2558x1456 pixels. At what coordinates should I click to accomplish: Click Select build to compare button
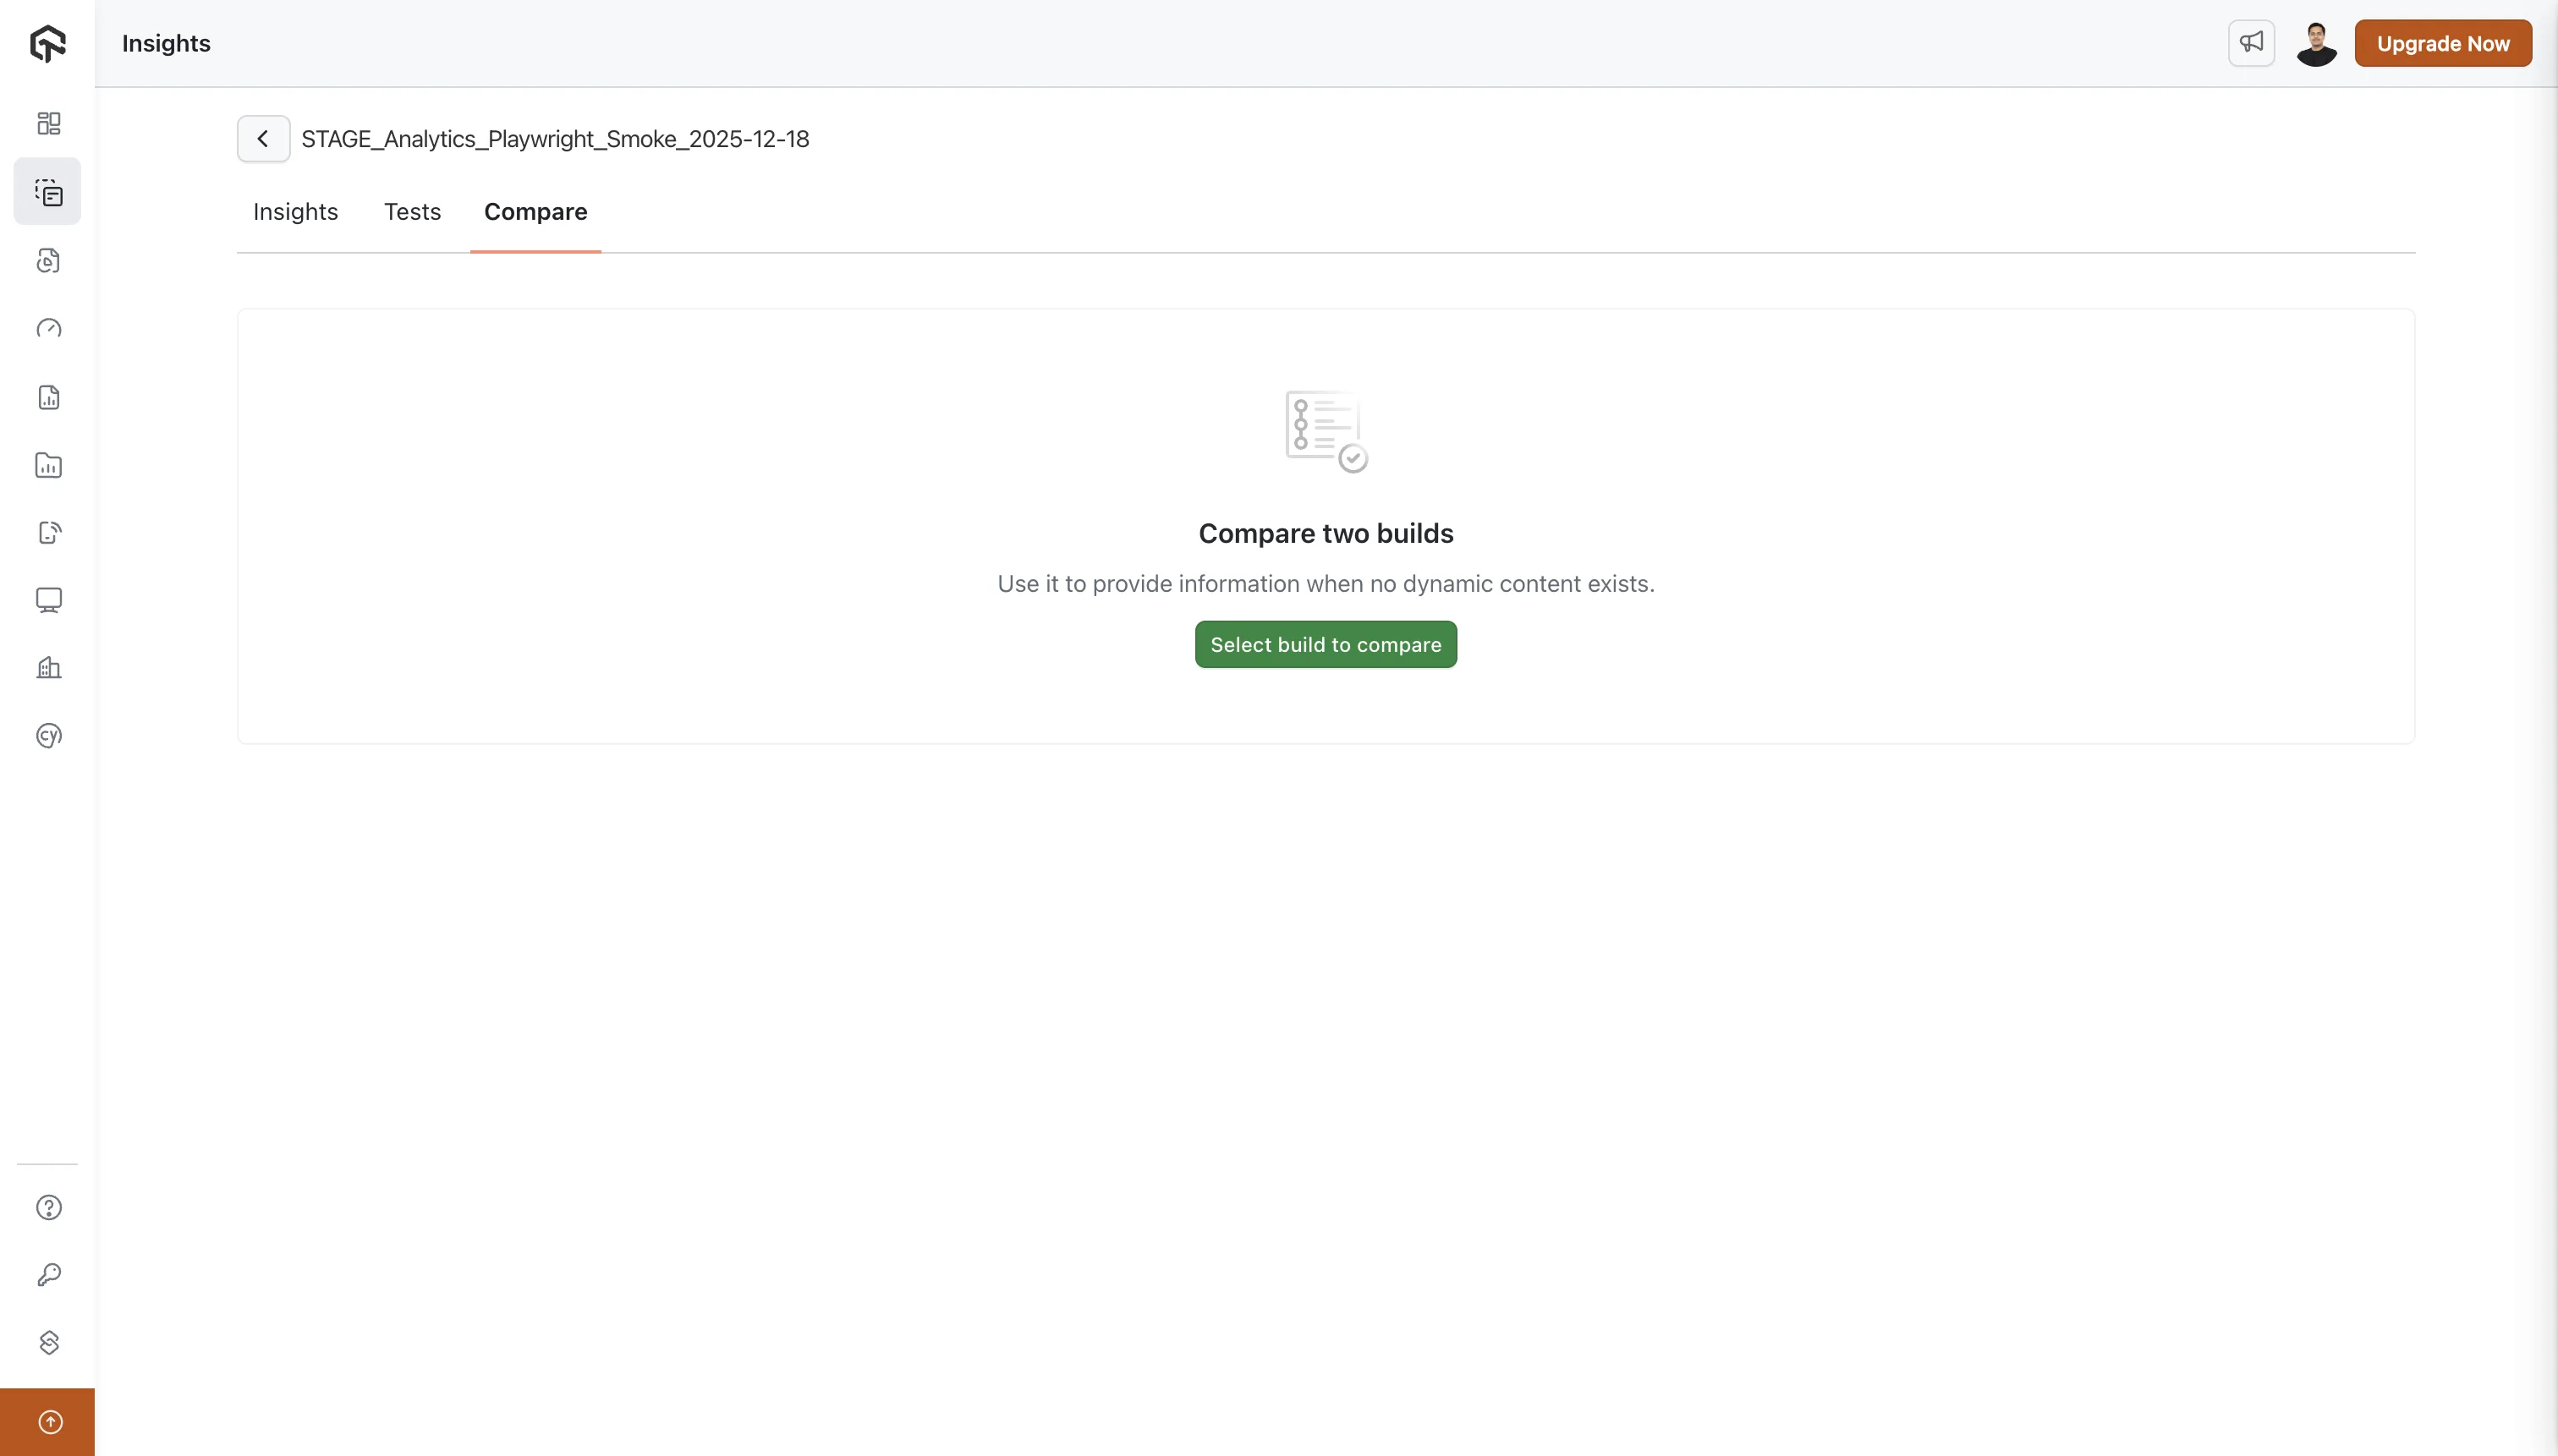[1326, 645]
